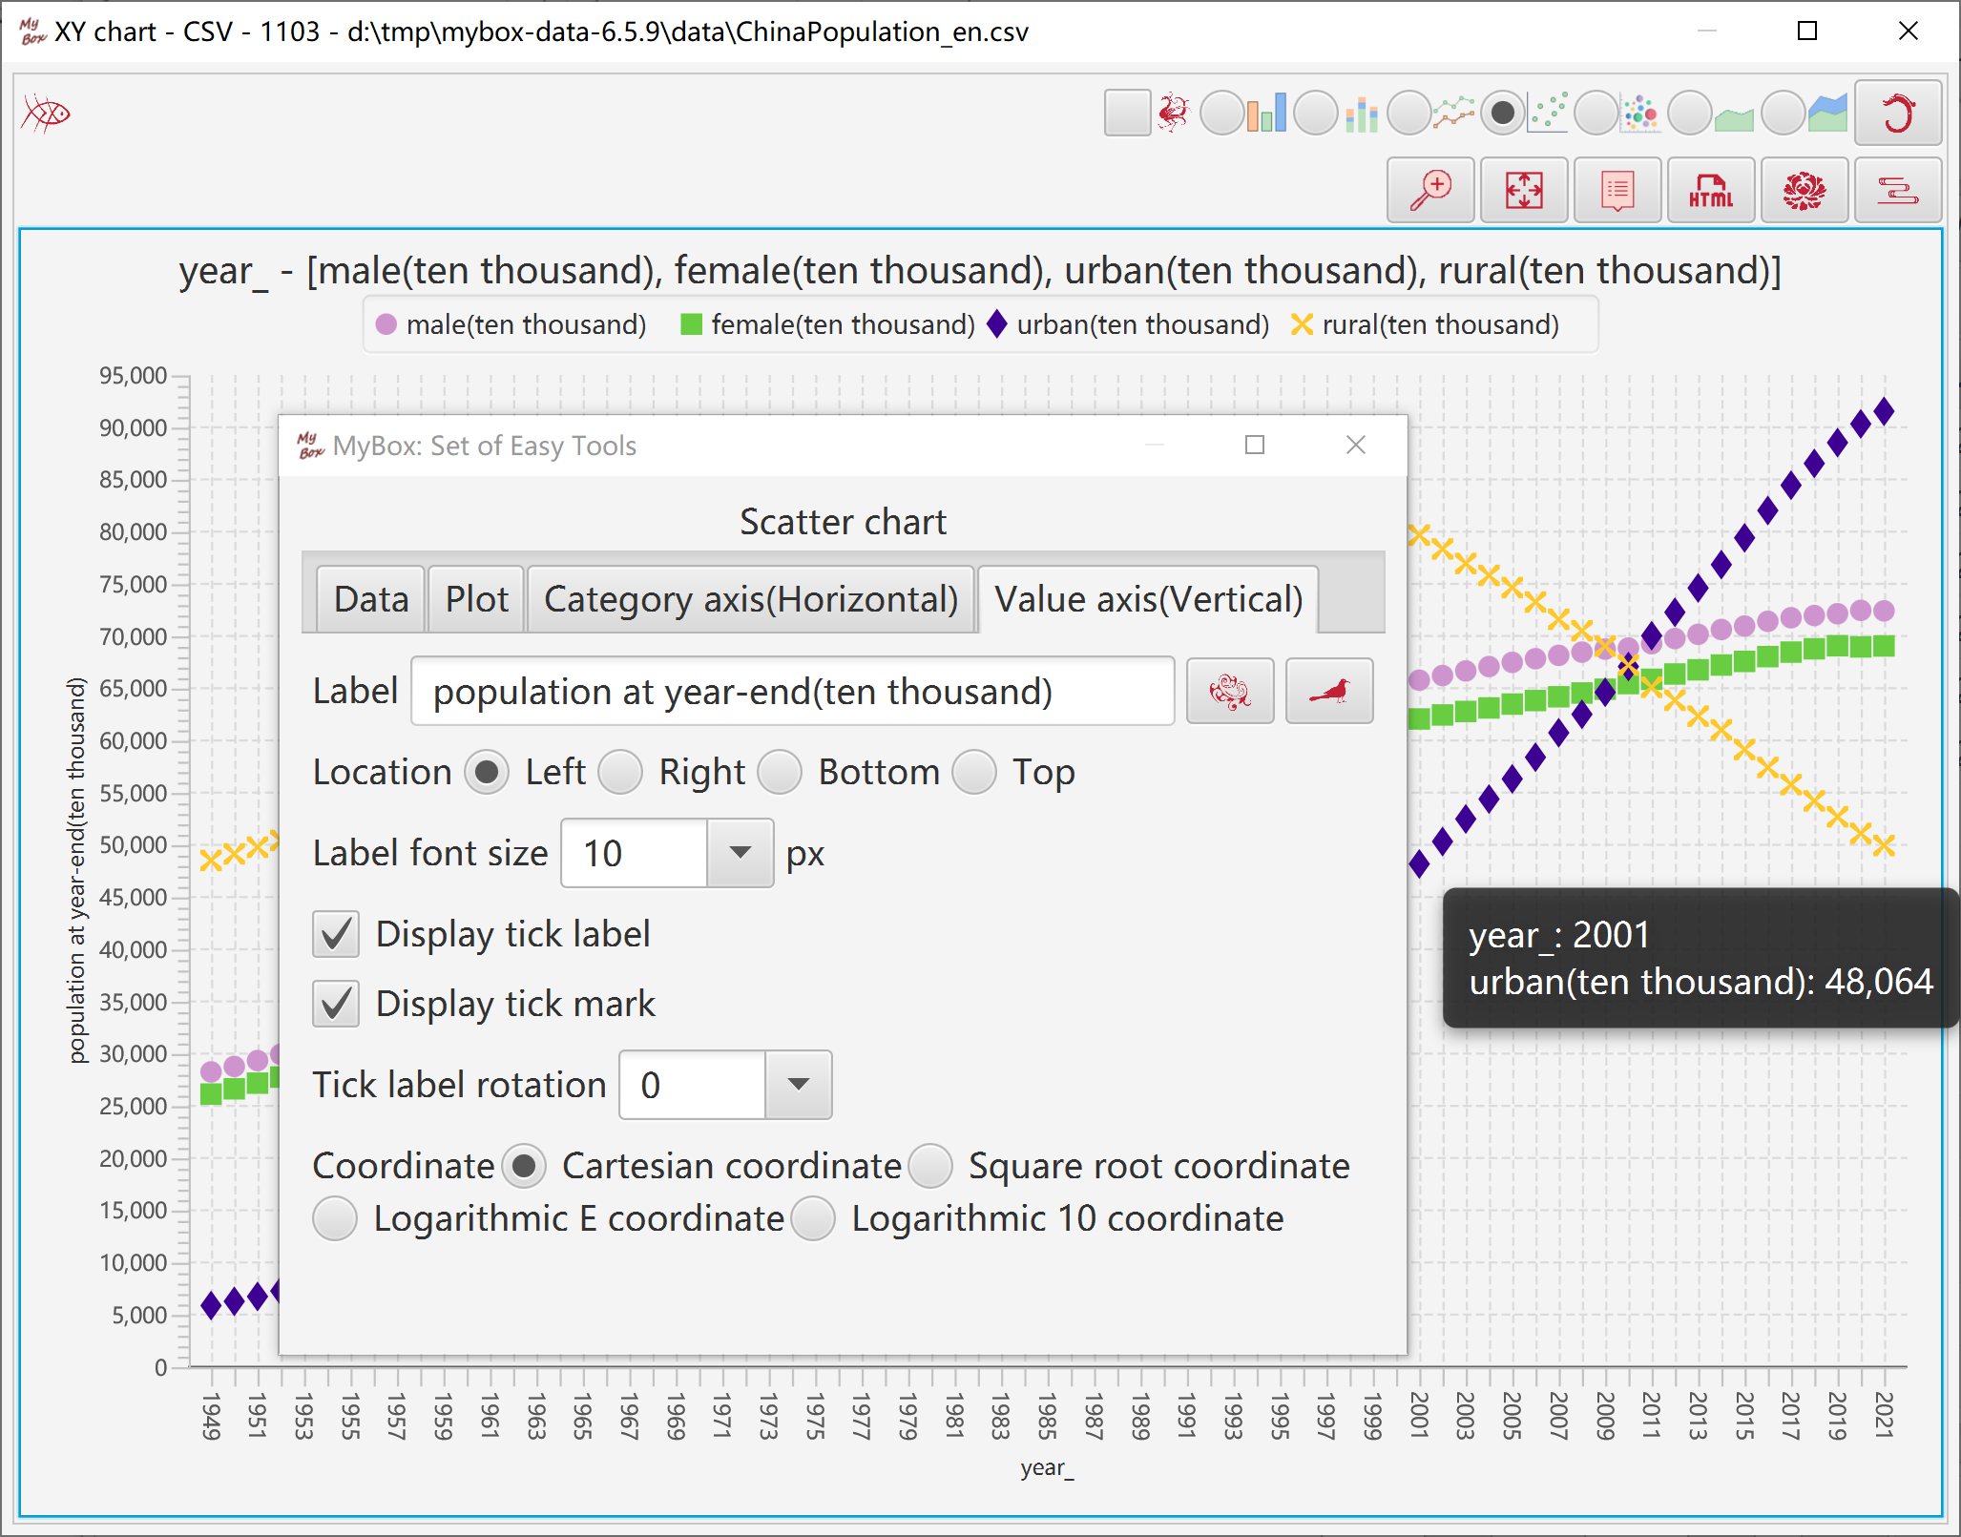Set axis Location to Top
This screenshot has width=1961, height=1537.
click(974, 772)
